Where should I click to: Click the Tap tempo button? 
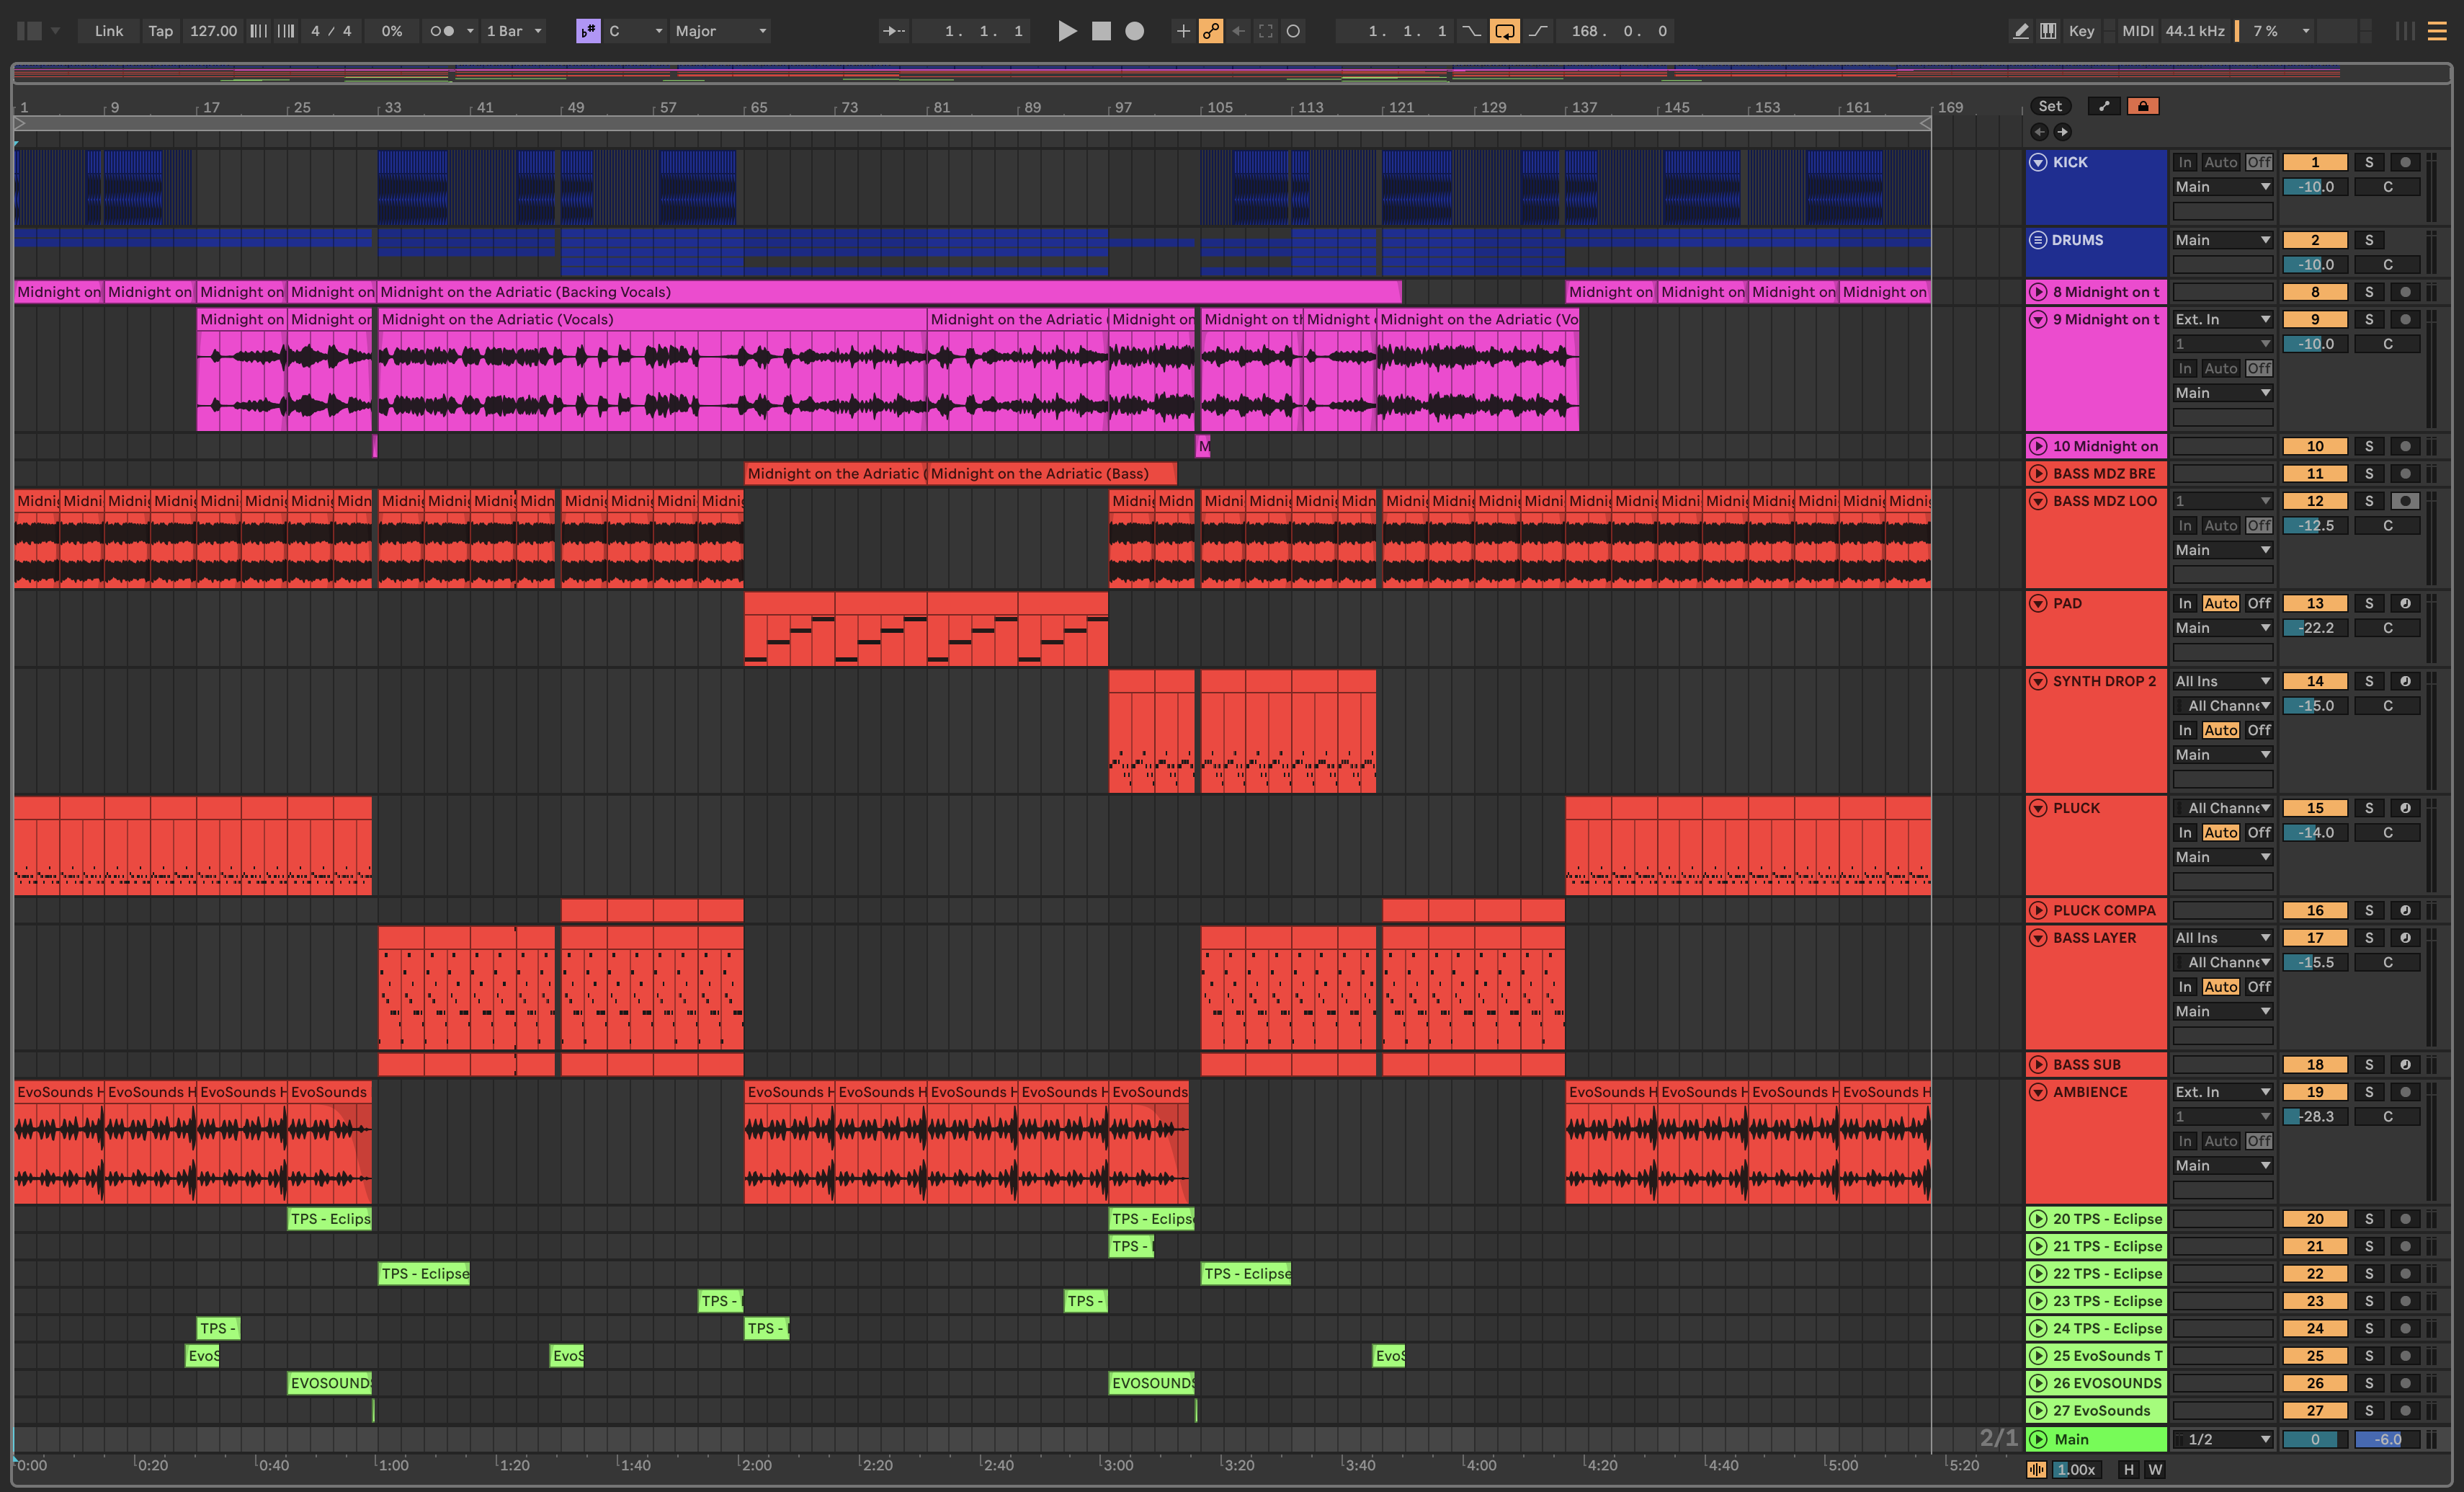click(x=160, y=31)
